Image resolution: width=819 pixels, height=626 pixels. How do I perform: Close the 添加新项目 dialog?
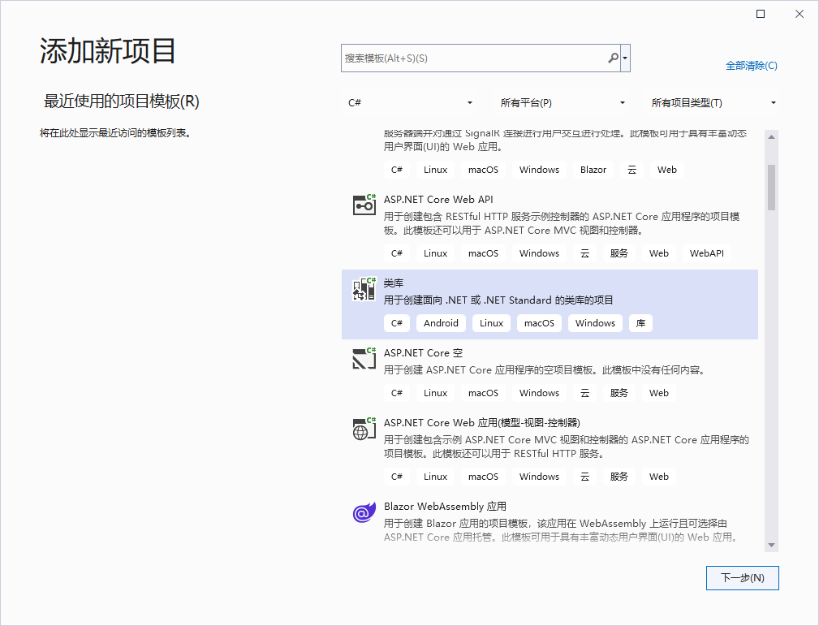800,14
